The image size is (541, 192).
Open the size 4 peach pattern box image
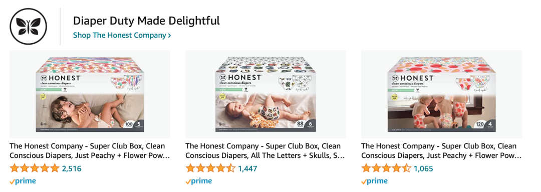coord(441,94)
